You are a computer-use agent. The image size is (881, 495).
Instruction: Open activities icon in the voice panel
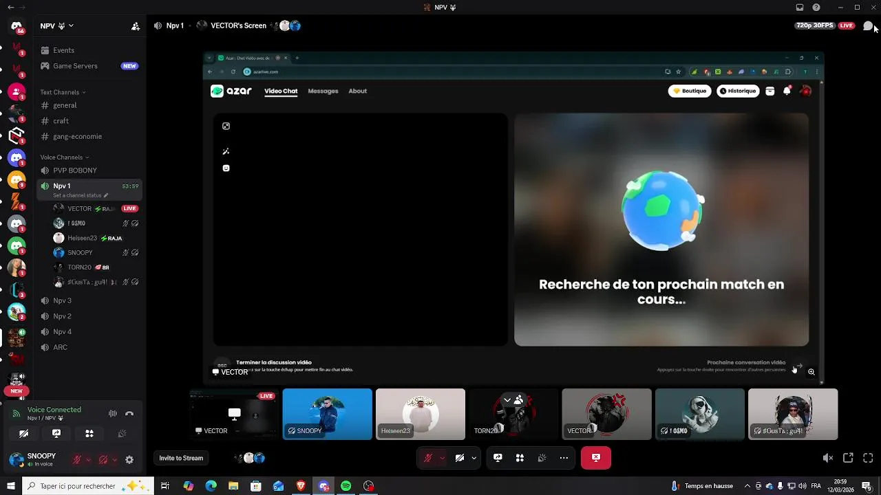tap(89, 434)
